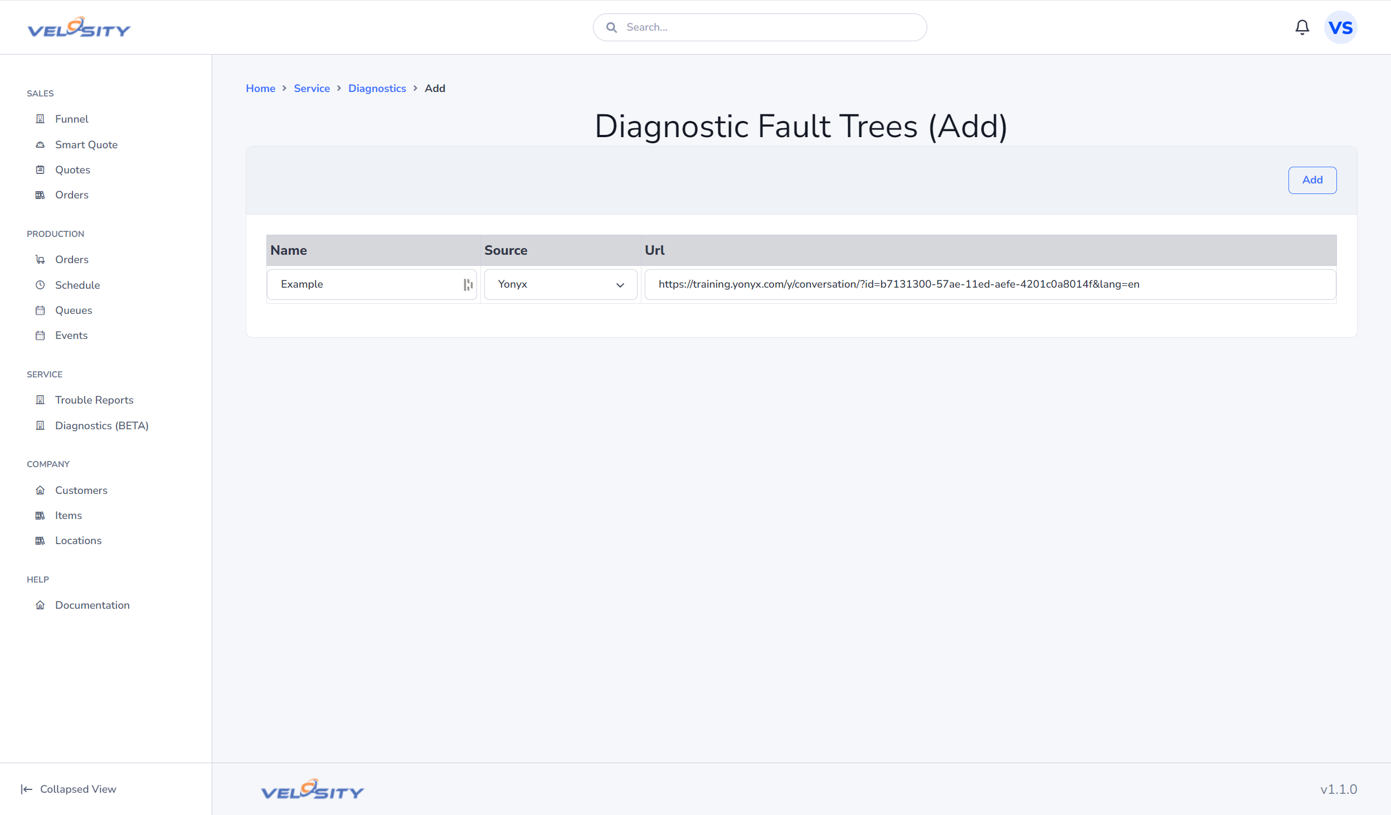
Task: Open Trouble Reports in the sidebar
Action: (x=94, y=400)
